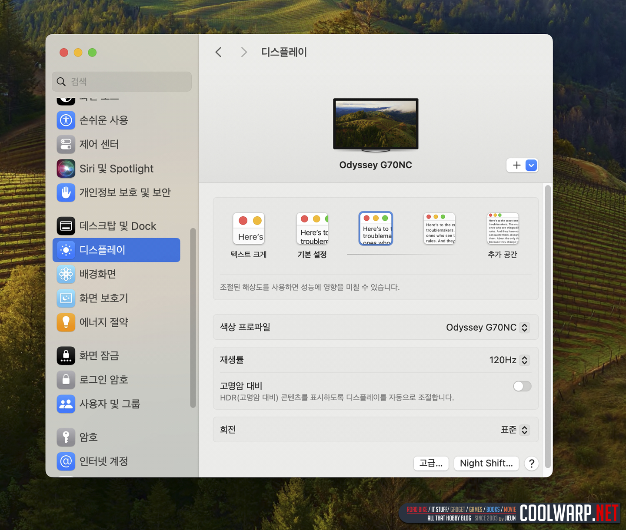Click the plus add display button
This screenshot has height=530, width=626.
pos(516,165)
